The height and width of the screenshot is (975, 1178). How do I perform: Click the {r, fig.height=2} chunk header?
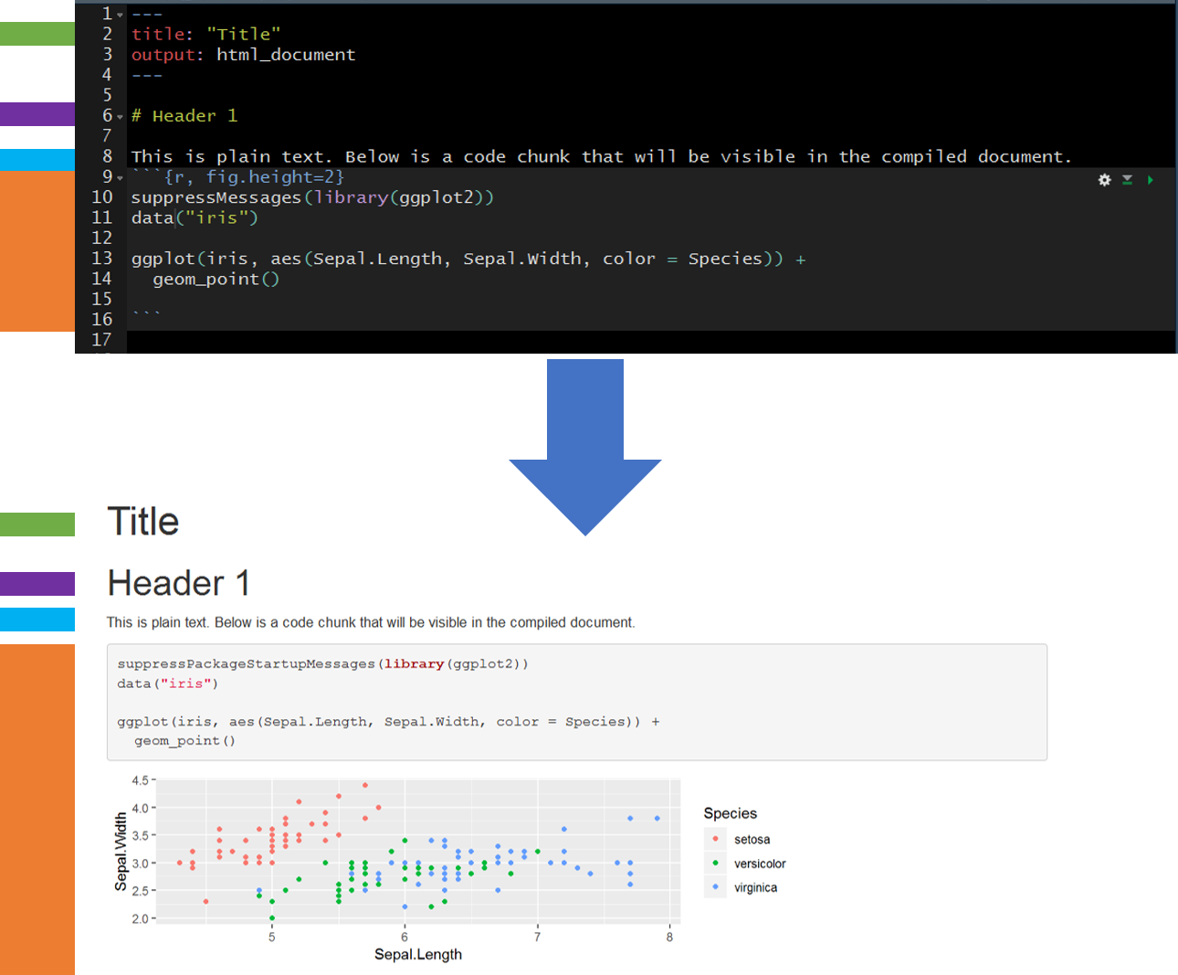tap(238, 177)
